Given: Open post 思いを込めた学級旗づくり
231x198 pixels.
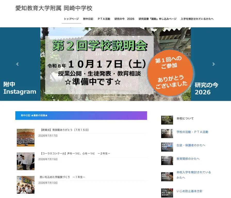Looking at the screenshot, I should [x=62, y=177].
